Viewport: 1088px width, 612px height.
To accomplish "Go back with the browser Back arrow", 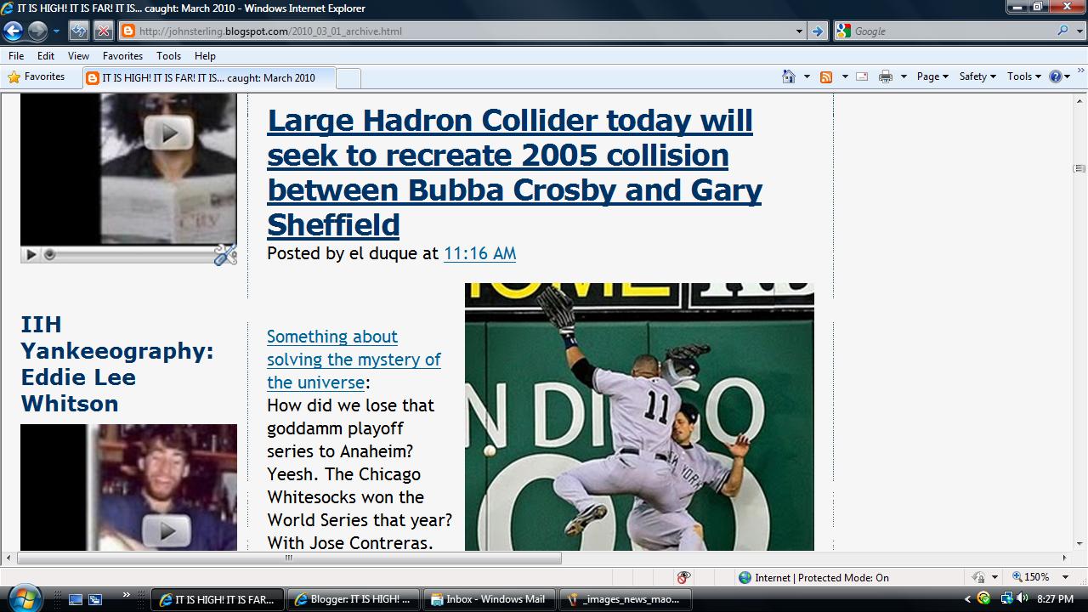I will 13,31.
